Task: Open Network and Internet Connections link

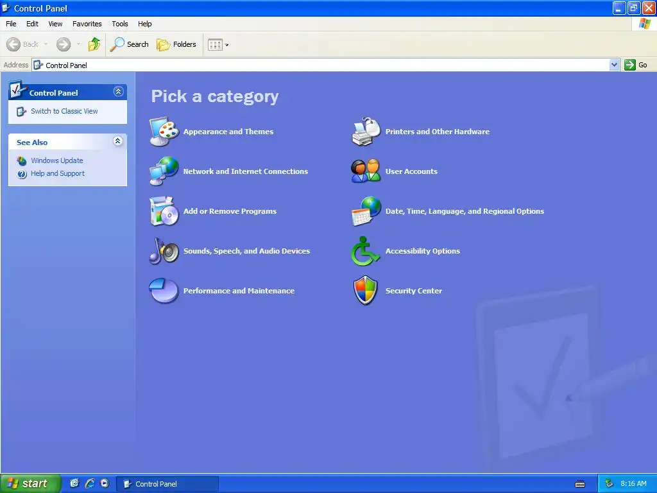Action: (x=246, y=171)
